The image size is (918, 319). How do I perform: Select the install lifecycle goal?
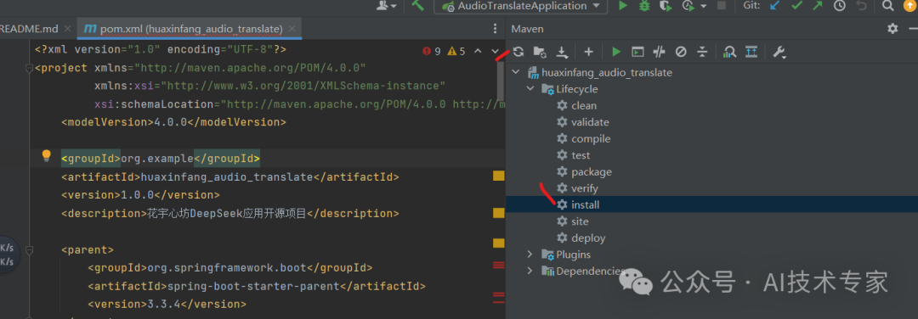(x=586, y=204)
